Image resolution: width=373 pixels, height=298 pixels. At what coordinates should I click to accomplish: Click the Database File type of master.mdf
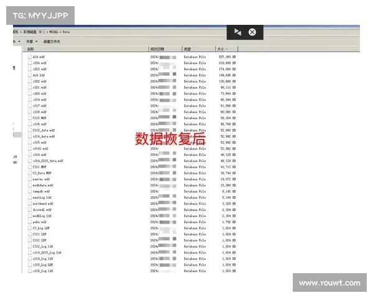tap(195, 179)
